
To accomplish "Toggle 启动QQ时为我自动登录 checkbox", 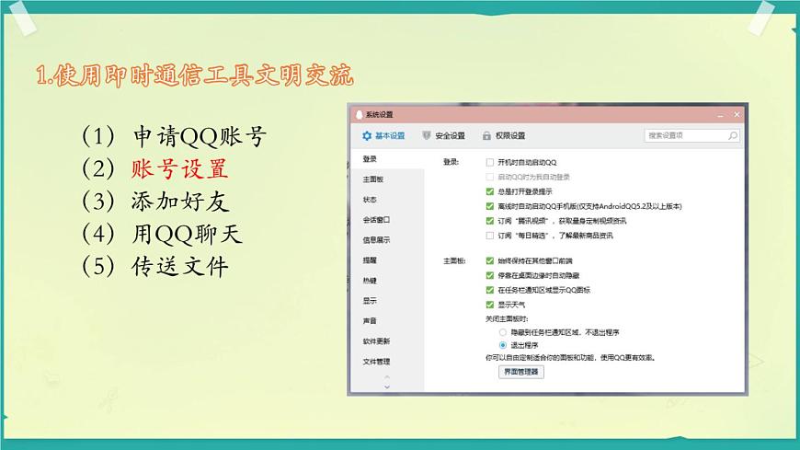I will [x=490, y=177].
